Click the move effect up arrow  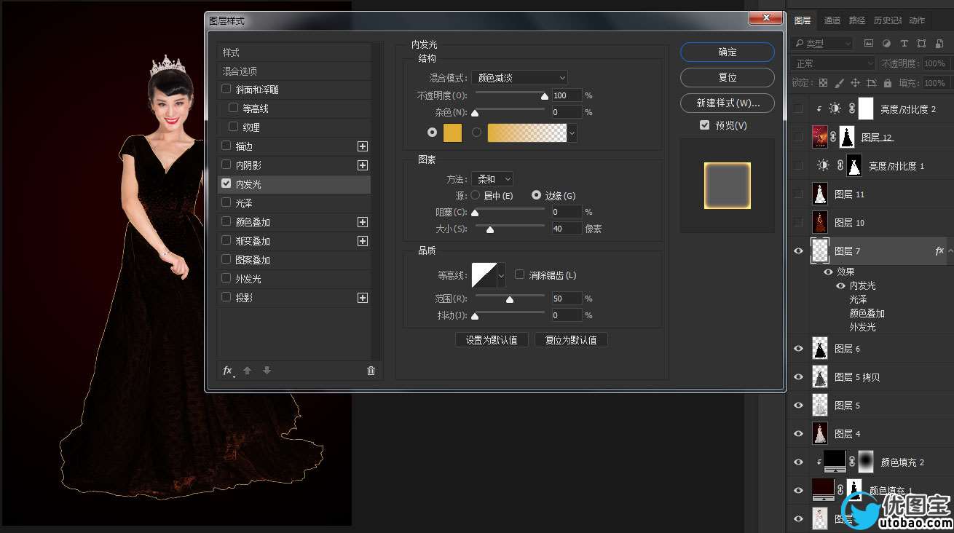coord(248,371)
